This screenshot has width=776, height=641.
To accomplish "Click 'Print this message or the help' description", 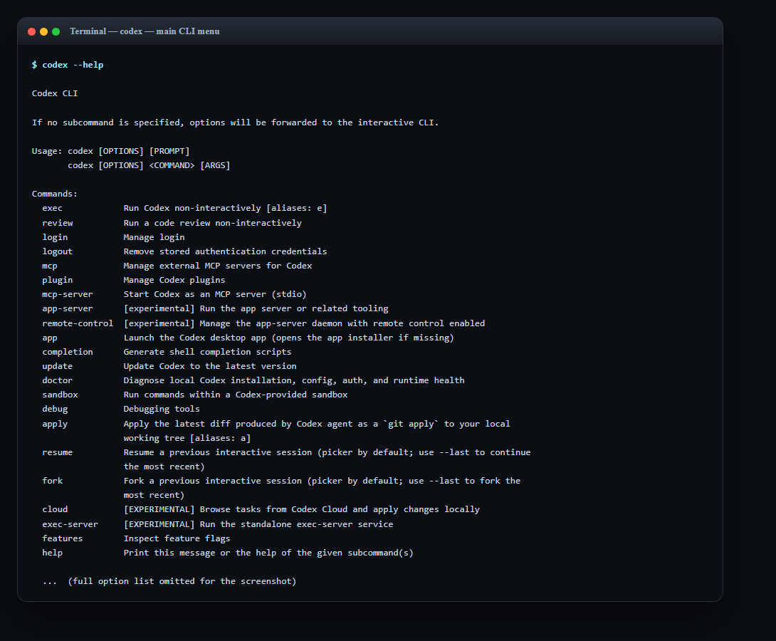I will point(268,553).
